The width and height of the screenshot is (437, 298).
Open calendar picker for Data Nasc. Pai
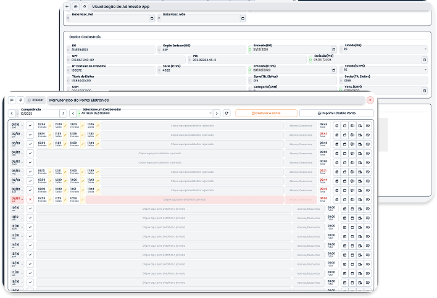point(152,19)
